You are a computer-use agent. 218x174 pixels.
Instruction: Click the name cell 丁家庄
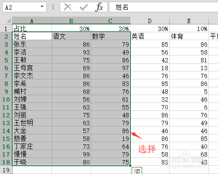pos(32,146)
